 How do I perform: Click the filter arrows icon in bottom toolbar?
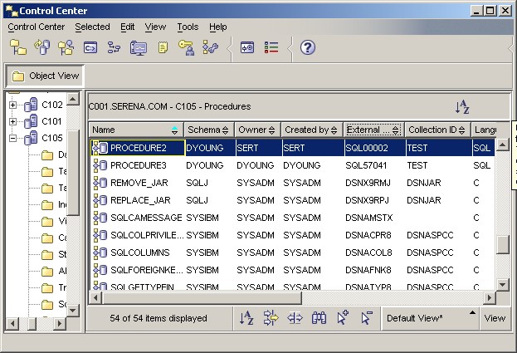(x=271, y=317)
